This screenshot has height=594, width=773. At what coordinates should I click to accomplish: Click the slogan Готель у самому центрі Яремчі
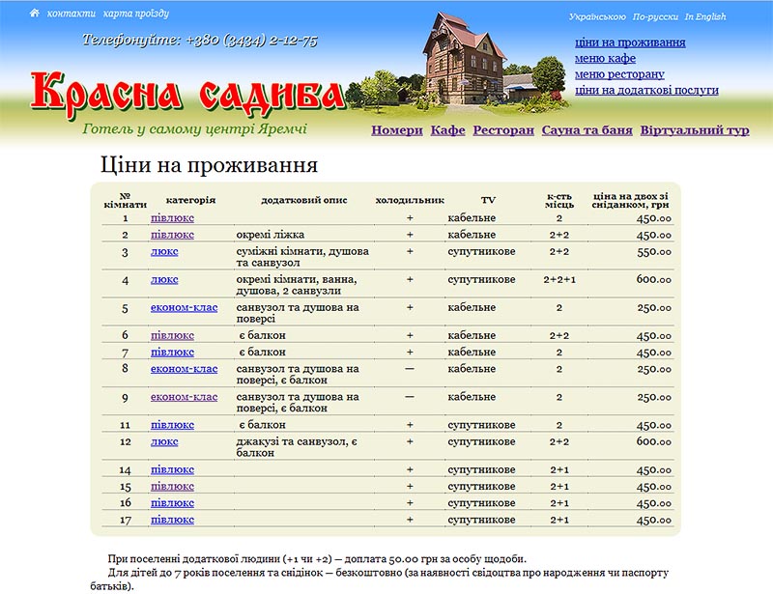[x=194, y=129]
